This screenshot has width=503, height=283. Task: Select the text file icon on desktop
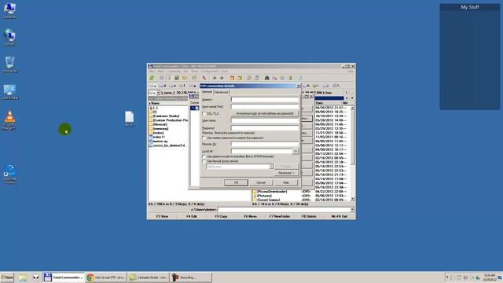tap(129, 118)
